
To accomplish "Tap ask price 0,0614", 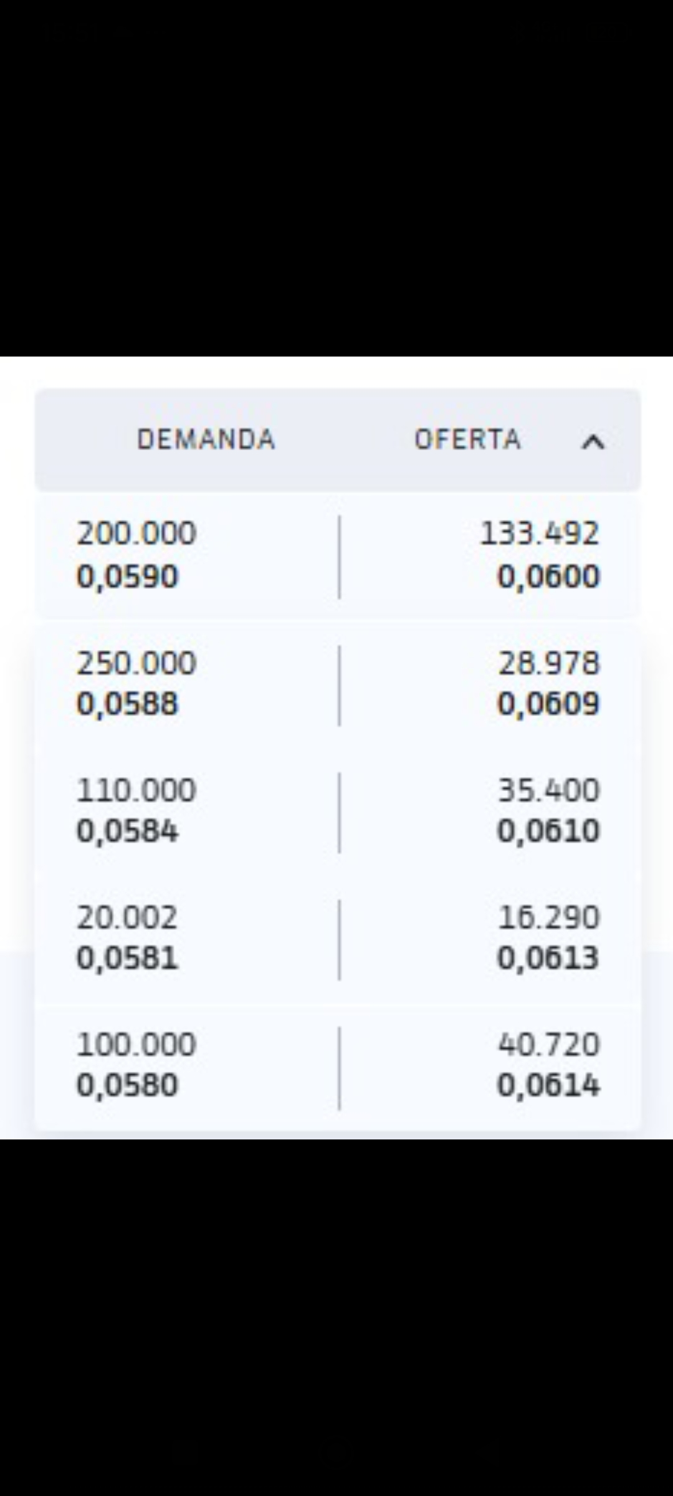I will [x=548, y=1086].
